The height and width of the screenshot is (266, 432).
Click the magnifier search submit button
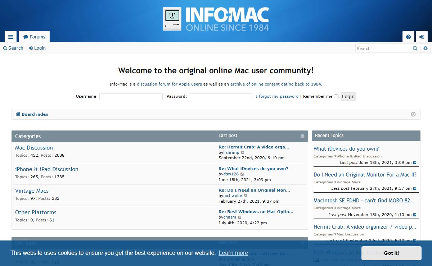(x=415, y=48)
